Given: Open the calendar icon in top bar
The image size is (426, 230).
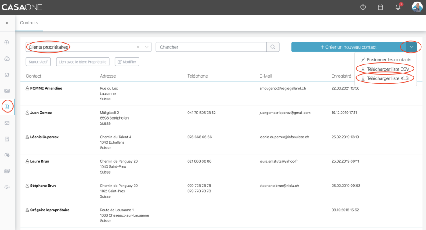Looking at the screenshot, I should coord(380,7).
